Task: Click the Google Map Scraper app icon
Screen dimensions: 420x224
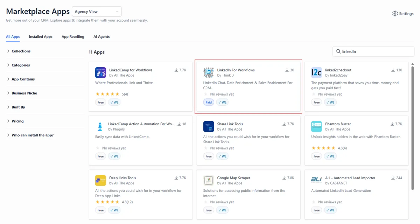Action: point(209,180)
